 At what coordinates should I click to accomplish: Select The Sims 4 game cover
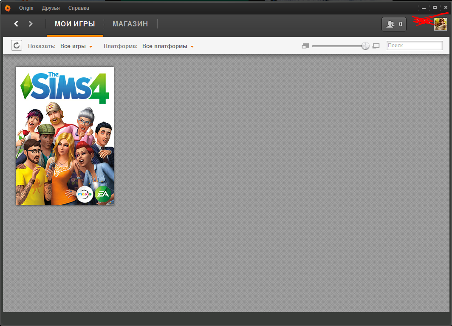click(x=65, y=136)
